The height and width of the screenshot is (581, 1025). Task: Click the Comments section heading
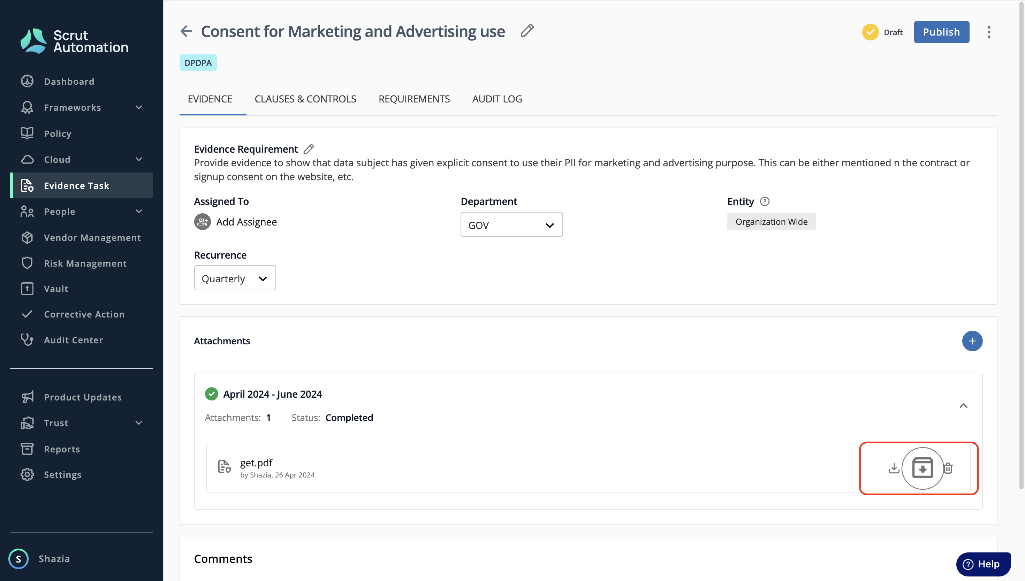(223, 559)
